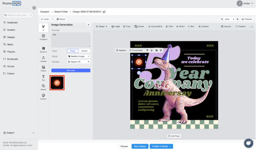Screen dimensions: 256x150
Task: Click the Prompt text field
Action: (x=71, y=40)
